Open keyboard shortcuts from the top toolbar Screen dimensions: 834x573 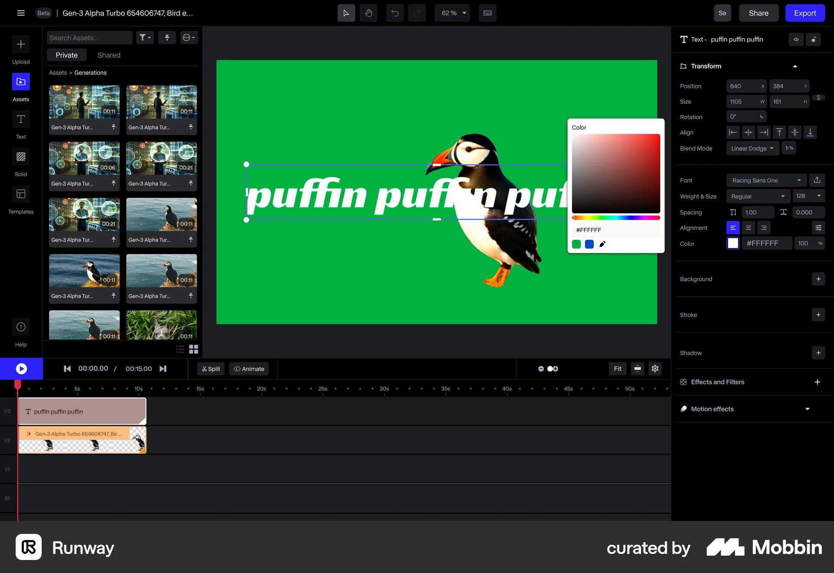tap(487, 13)
